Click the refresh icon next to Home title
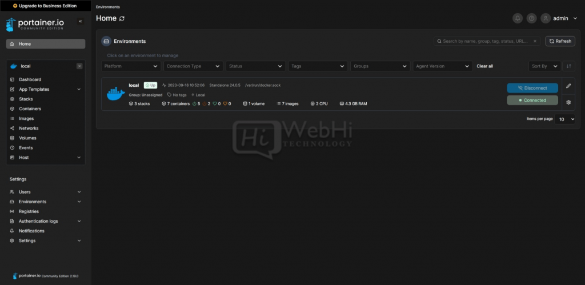Screen dimensions: 585x285 (x=122, y=18)
